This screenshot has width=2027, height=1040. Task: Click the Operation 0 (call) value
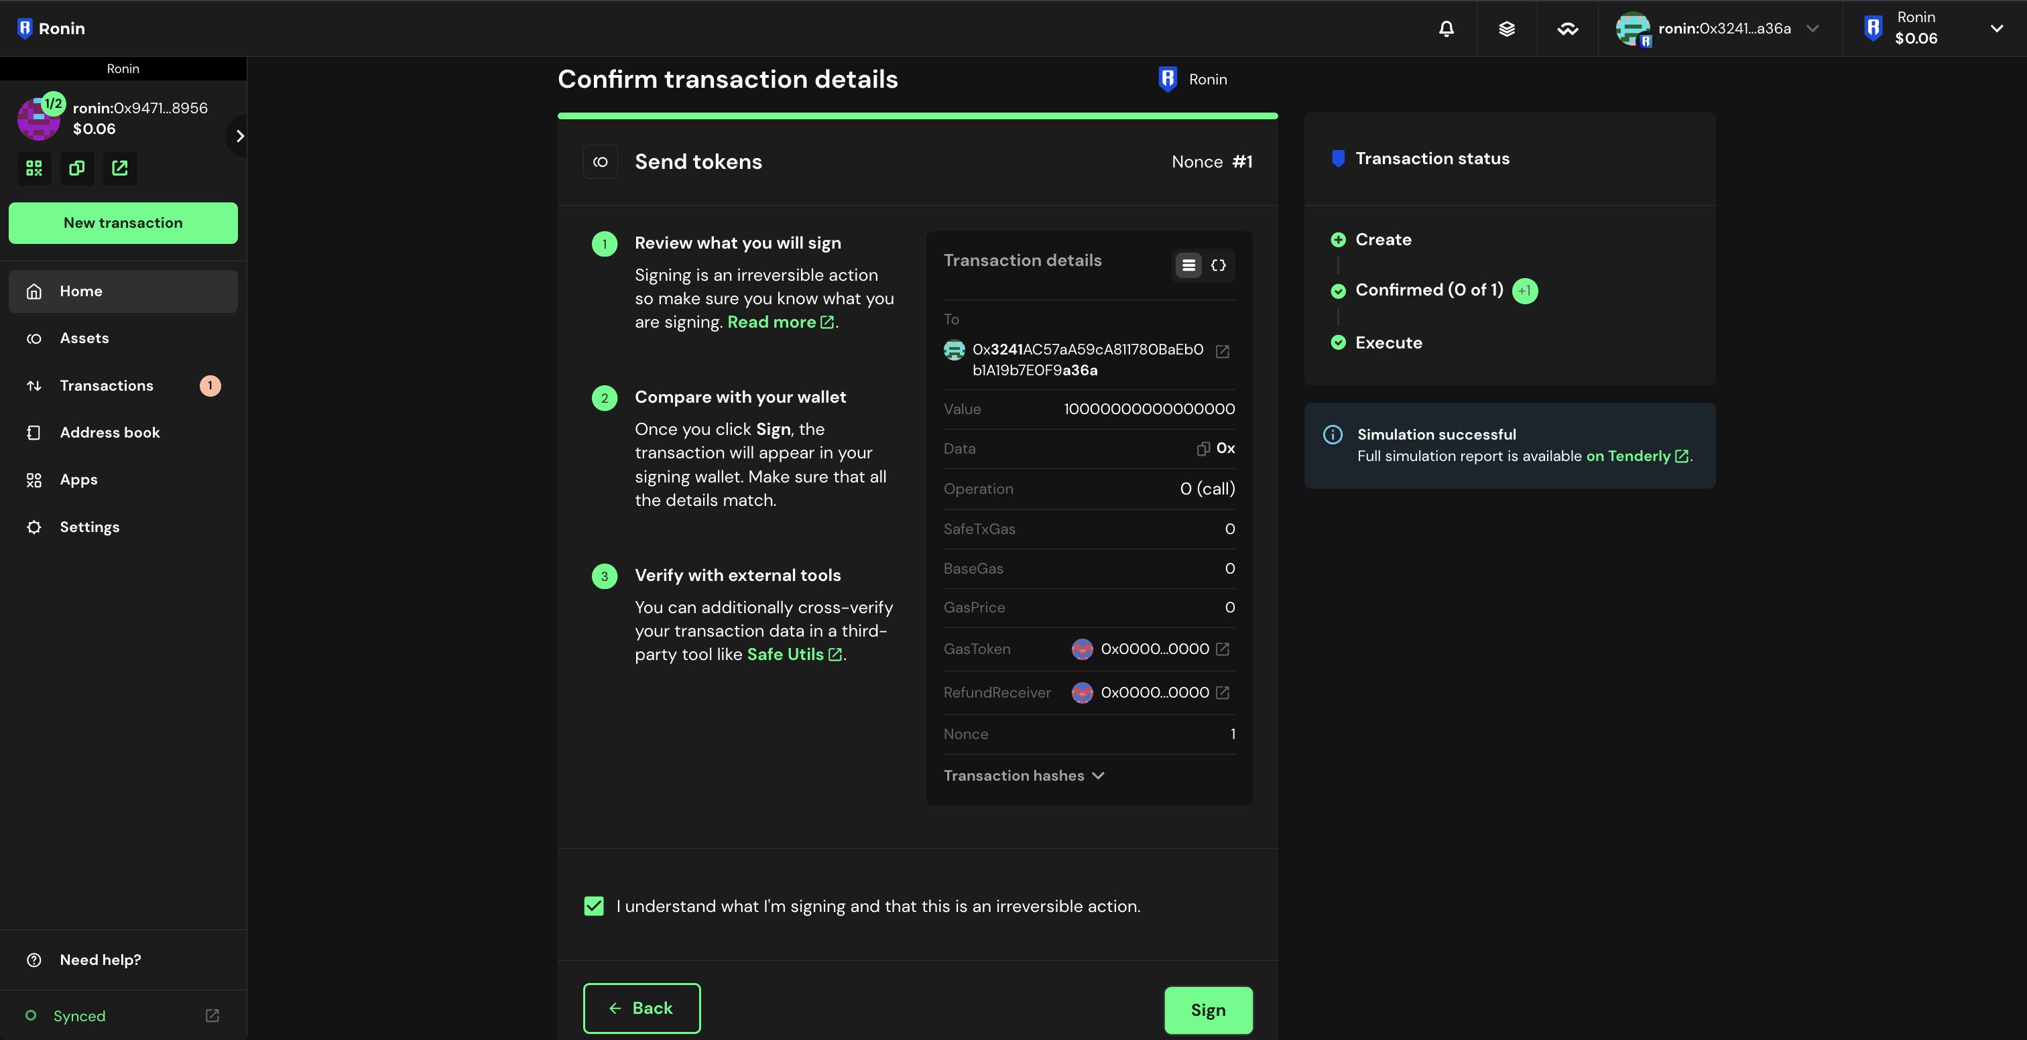pos(1207,489)
